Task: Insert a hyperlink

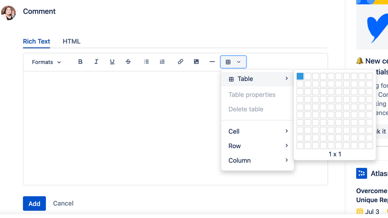Action: tap(180, 62)
